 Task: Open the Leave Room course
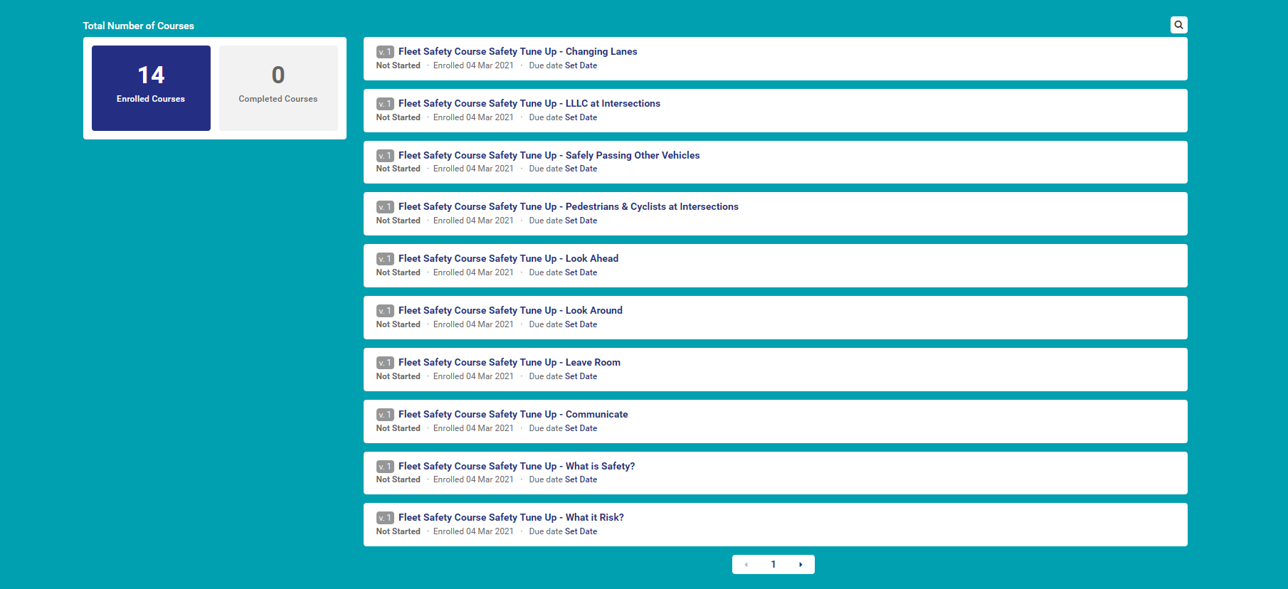tap(509, 363)
